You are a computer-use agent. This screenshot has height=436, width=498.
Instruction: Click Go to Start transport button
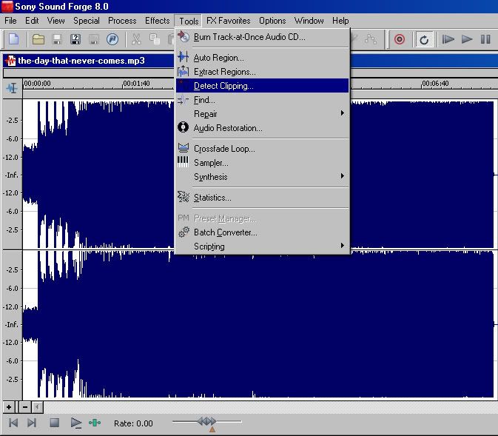[13, 423]
